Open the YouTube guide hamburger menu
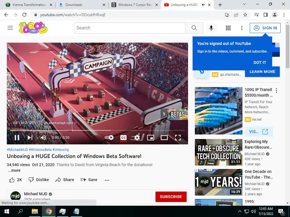The image size is (290, 217). tap(10, 28)
